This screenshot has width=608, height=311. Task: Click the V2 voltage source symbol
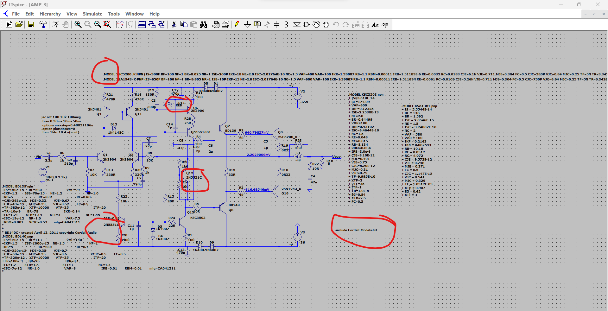[x=297, y=96]
